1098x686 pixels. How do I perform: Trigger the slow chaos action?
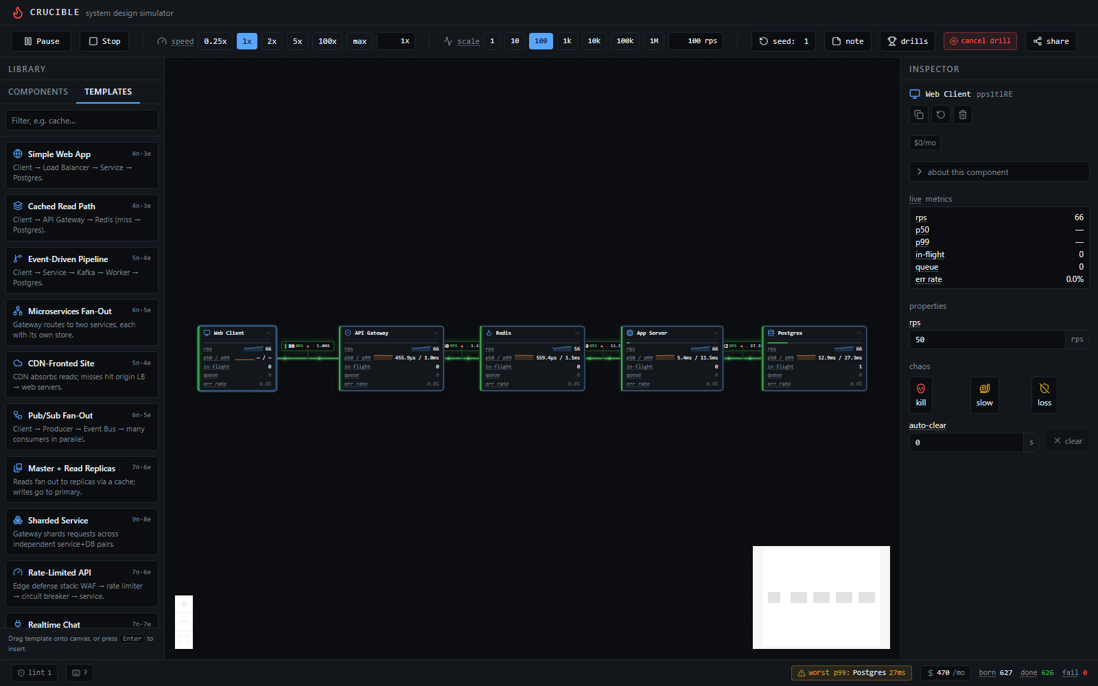pos(985,395)
